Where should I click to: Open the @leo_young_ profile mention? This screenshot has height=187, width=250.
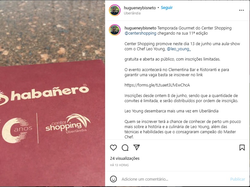tap(179, 49)
